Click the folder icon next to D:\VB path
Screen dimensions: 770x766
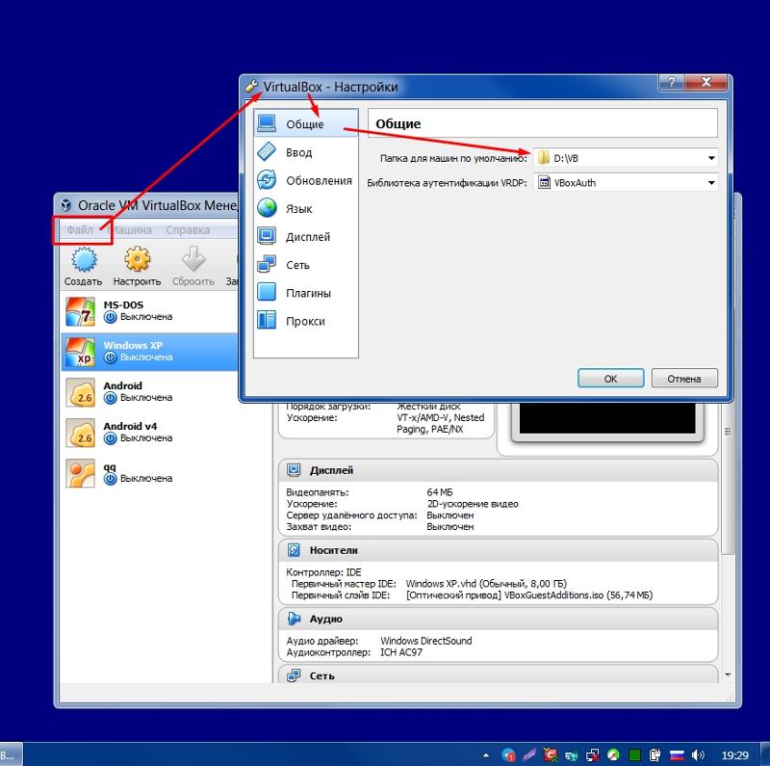[x=543, y=156]
